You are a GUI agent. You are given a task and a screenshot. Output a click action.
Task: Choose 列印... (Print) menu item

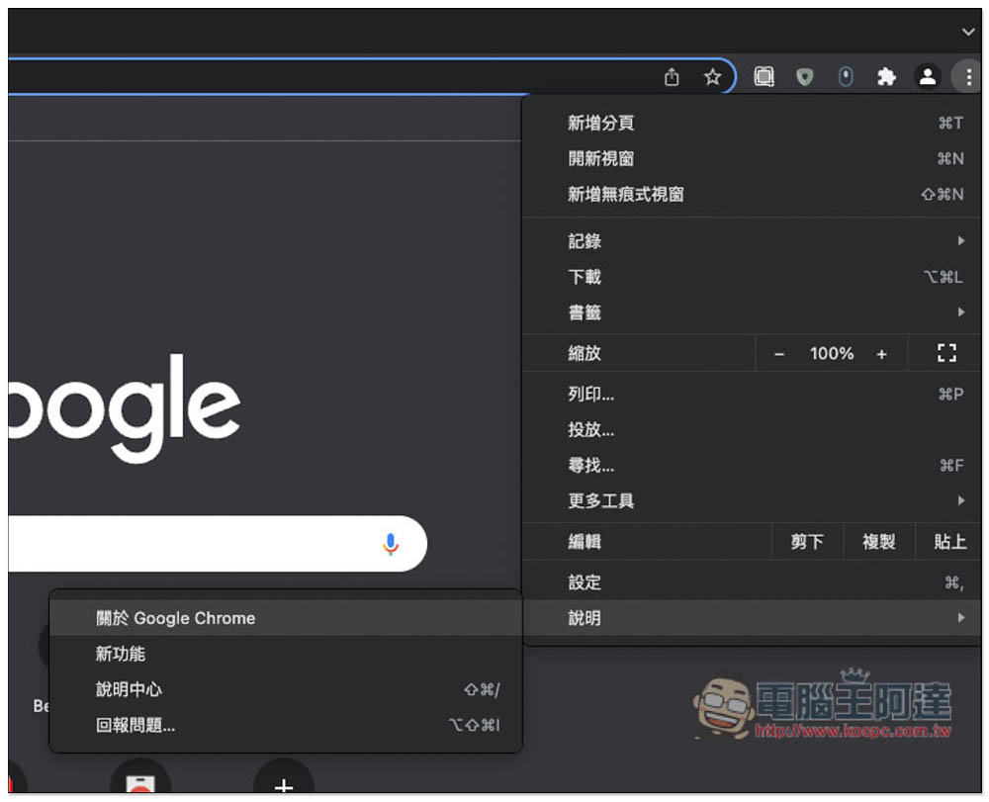click(753, 394)
